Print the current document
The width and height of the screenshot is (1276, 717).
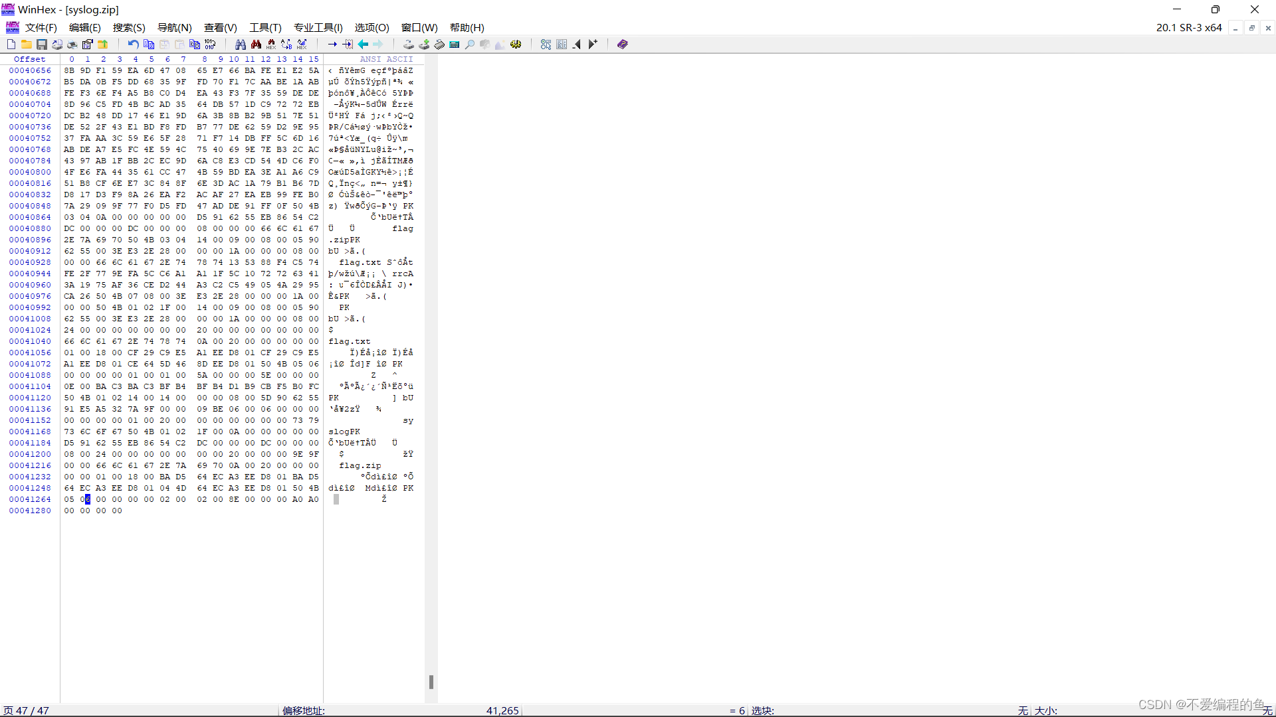72,44
